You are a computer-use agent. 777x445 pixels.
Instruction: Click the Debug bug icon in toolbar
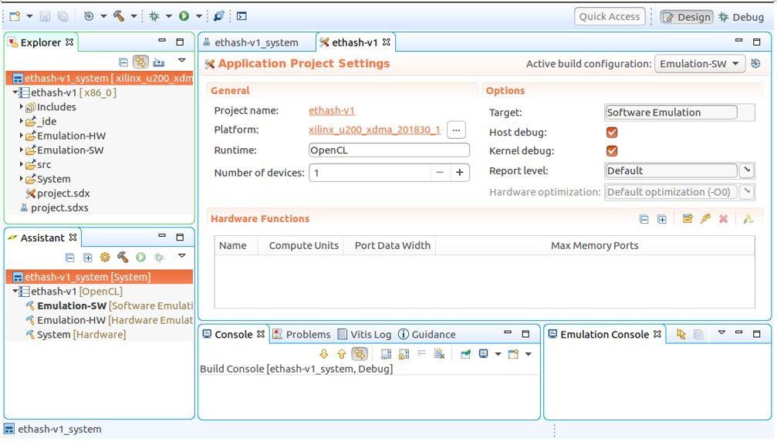point(154,16)
